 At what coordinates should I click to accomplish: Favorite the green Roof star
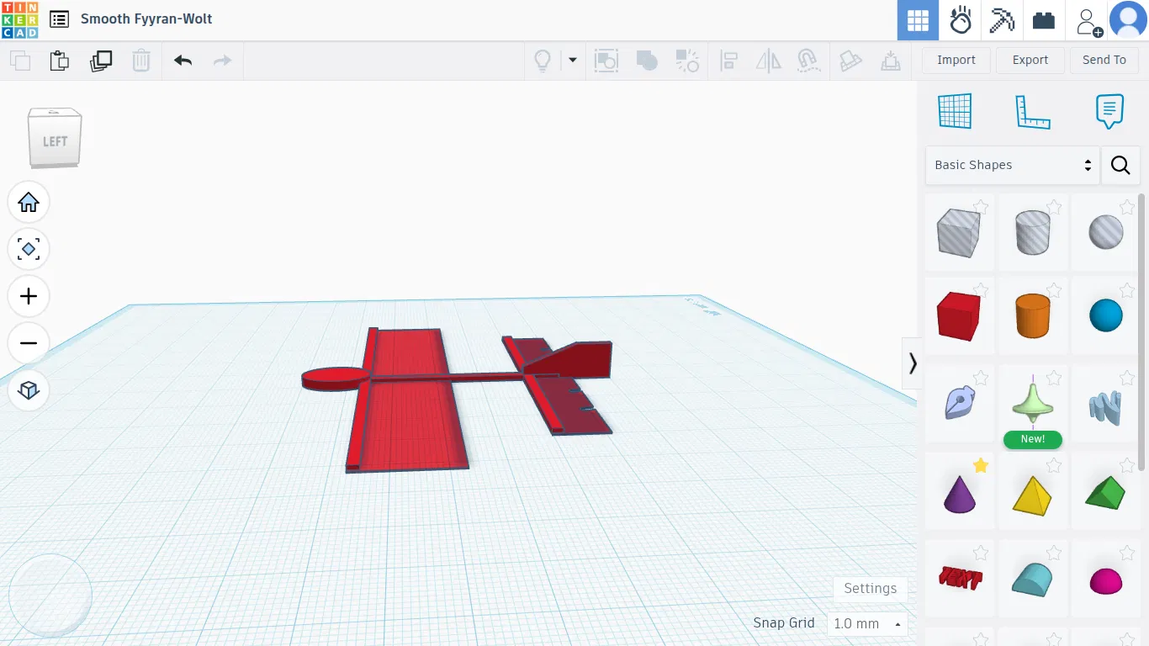(x=1127, y=466)
